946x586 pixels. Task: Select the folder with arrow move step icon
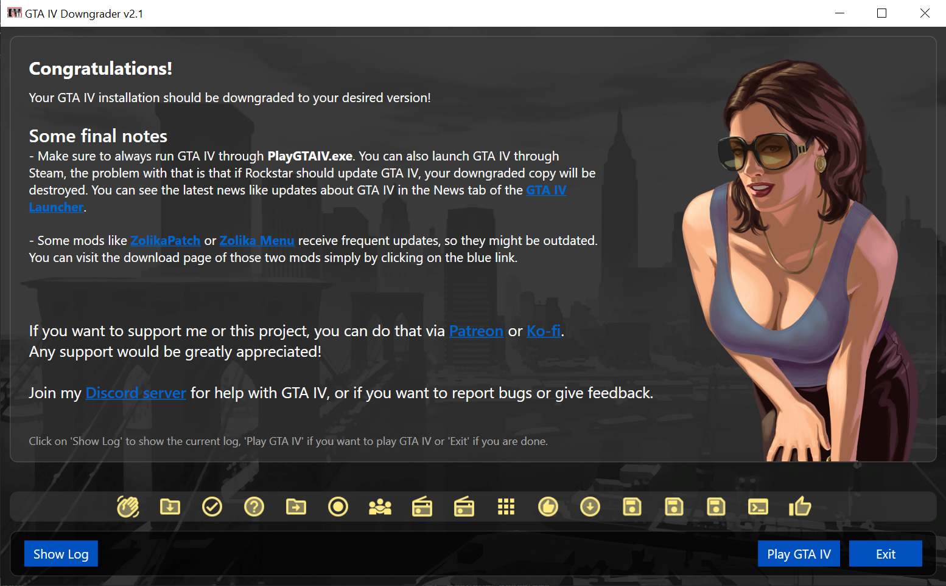pos(296,506)
